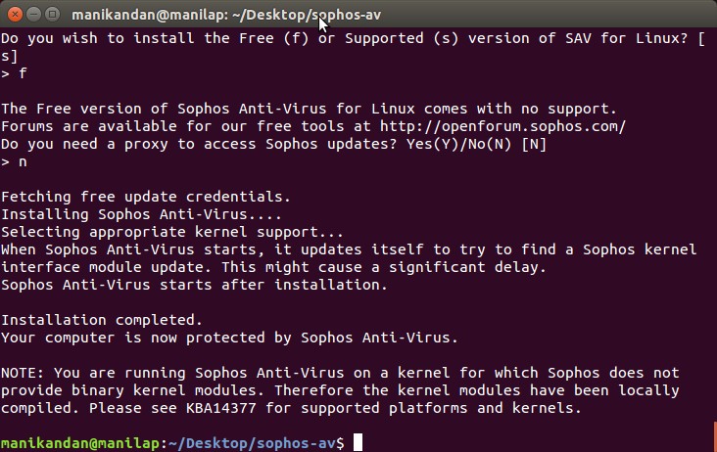The height and width of the screenshot is (452, 717).
Task: Minimize the terminal window
Action: 34,14
